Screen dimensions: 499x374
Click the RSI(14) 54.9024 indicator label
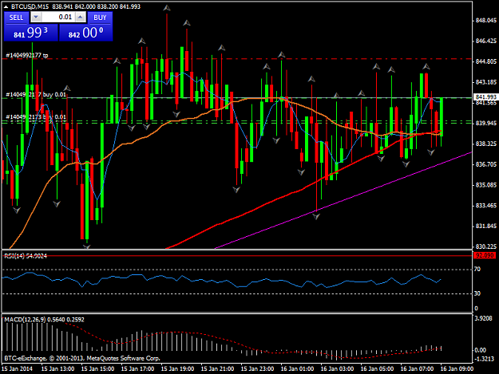click(26, 256)
